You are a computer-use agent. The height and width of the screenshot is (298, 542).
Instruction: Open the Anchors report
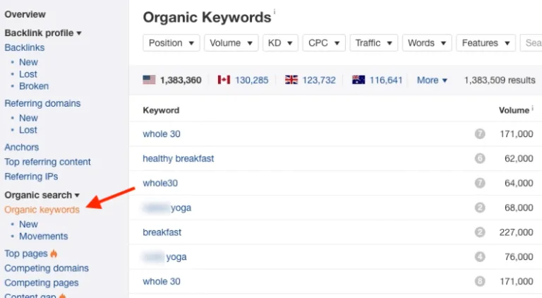click(x=21, y=148)
